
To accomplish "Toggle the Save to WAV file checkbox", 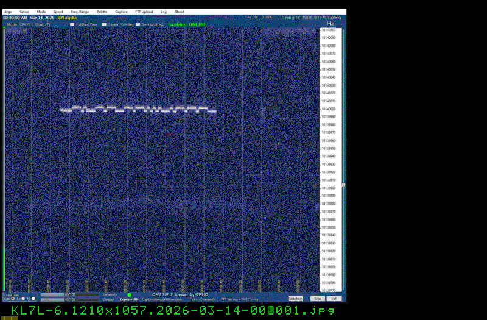I will (105, 24).
